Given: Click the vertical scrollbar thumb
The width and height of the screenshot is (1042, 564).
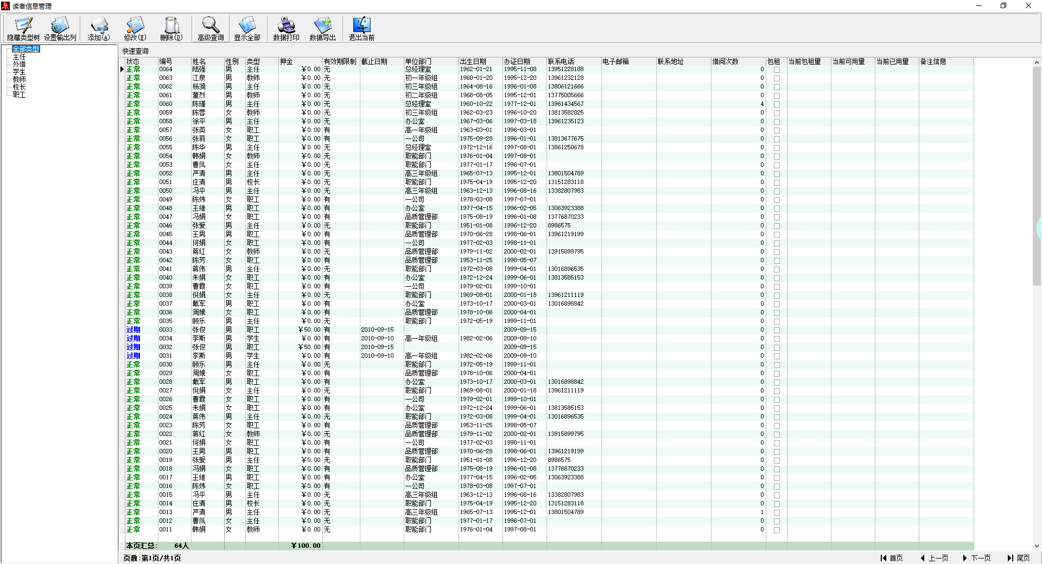Looking at the screenshot, I should (1037, 176).
